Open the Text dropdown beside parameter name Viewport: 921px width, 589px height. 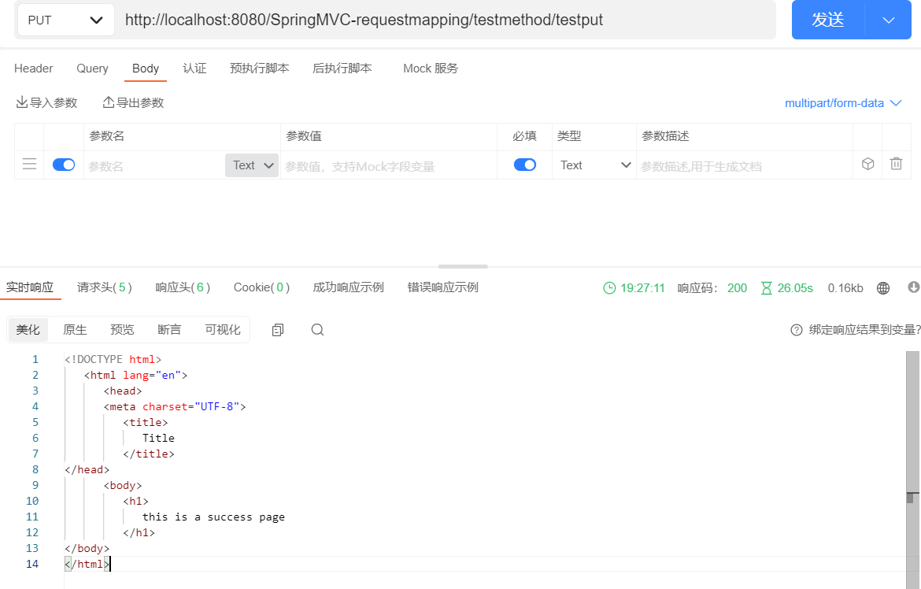coord(252,165)
